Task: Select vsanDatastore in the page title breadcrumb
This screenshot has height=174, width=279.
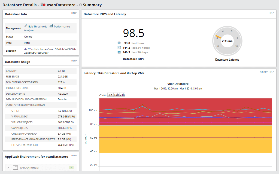Action: point(62,5)
